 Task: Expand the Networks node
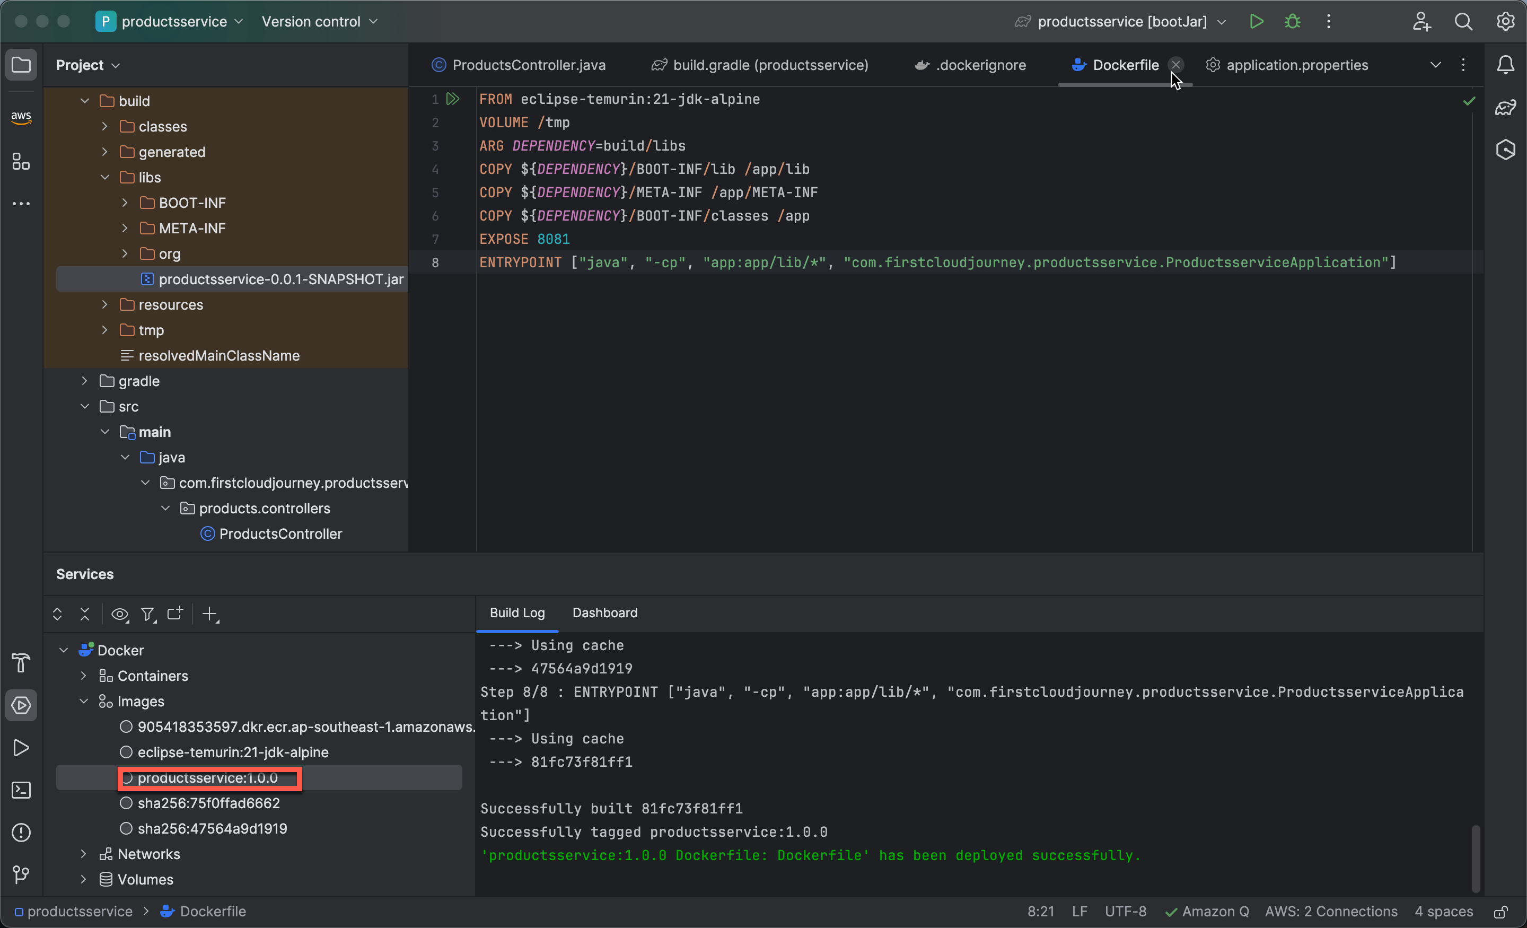point(84,854)
